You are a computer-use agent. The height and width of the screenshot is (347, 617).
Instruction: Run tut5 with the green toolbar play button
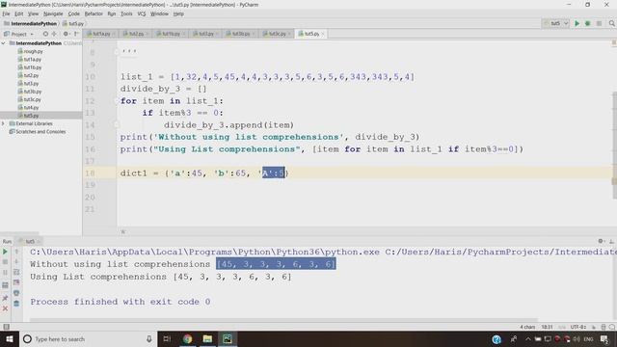tap(577, 23)
